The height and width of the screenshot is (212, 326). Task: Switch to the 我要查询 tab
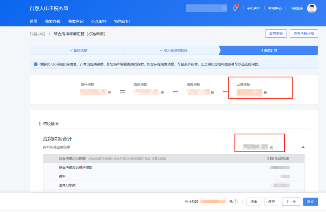point(75,21)
